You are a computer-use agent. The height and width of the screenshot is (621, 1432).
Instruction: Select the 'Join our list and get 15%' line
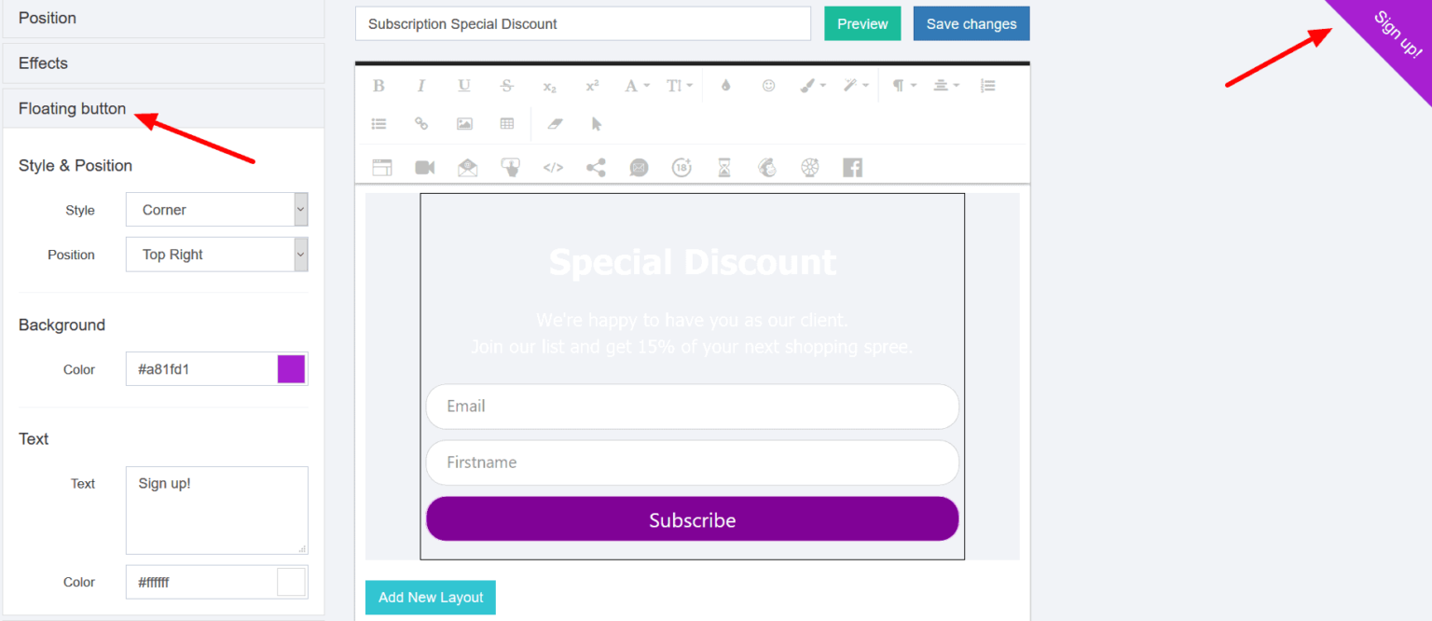pyautogui.click(x=693, y=347)
